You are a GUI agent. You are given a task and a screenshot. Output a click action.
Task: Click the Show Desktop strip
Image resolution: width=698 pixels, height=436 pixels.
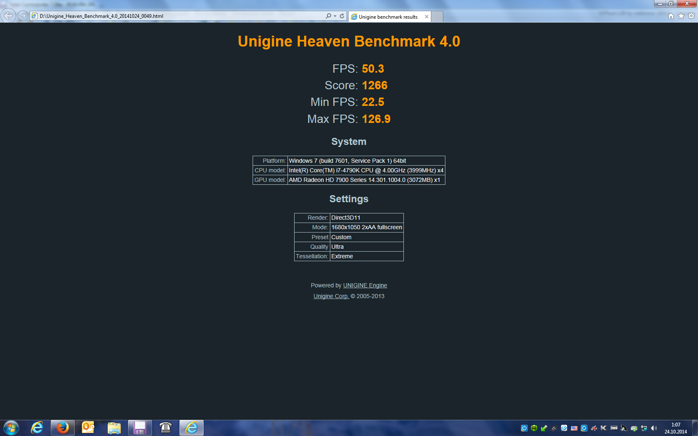[695, 428]
